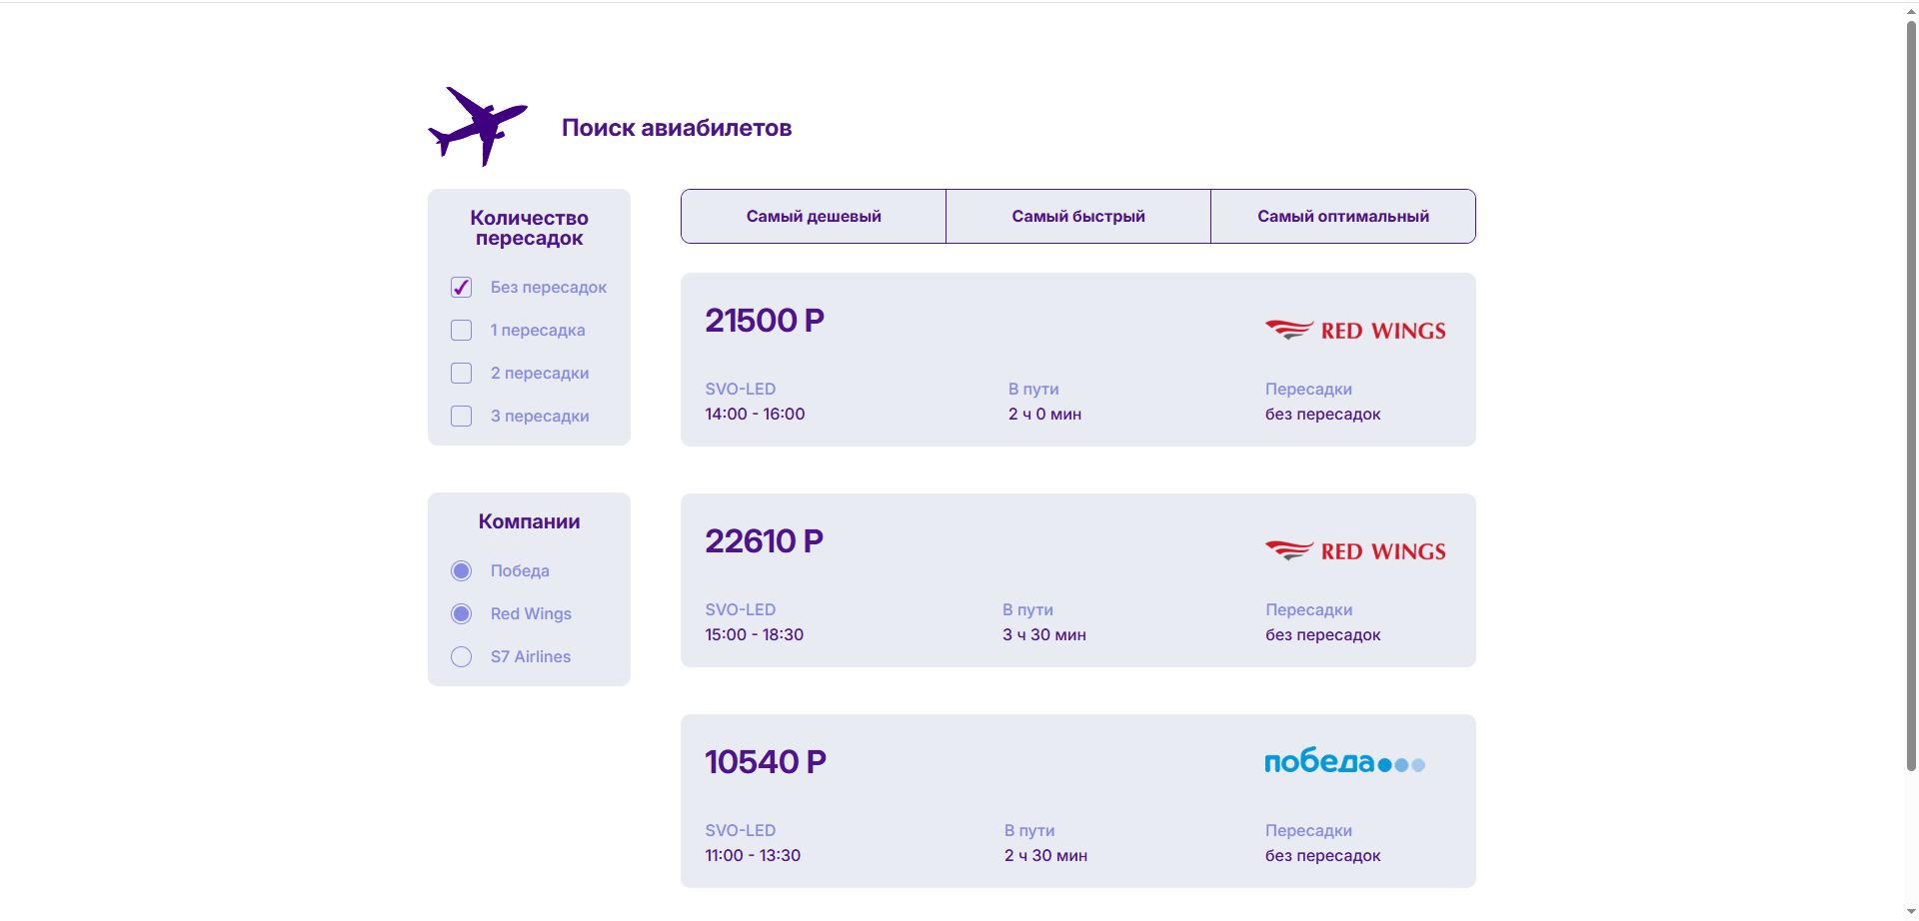This screenshot has height=921, width=1919.
Task: Uncheck the 'Без пересадок' checkbox
Action: tap(461, 288)
